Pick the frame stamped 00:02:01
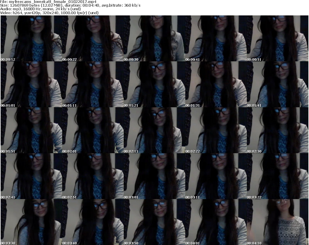This screenshot has width=309, height=245. (93, 130)
